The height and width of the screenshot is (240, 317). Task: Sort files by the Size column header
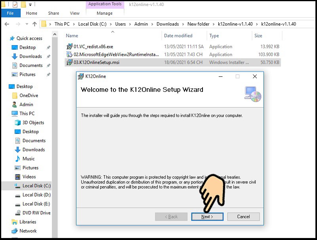[258, 36]
